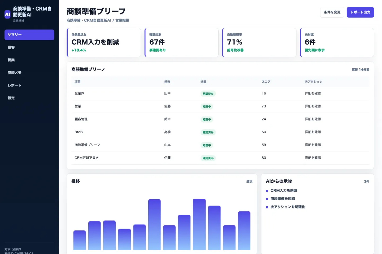Click the 優先順に表示 text in 未対応 card

click(x=315, y=50)
